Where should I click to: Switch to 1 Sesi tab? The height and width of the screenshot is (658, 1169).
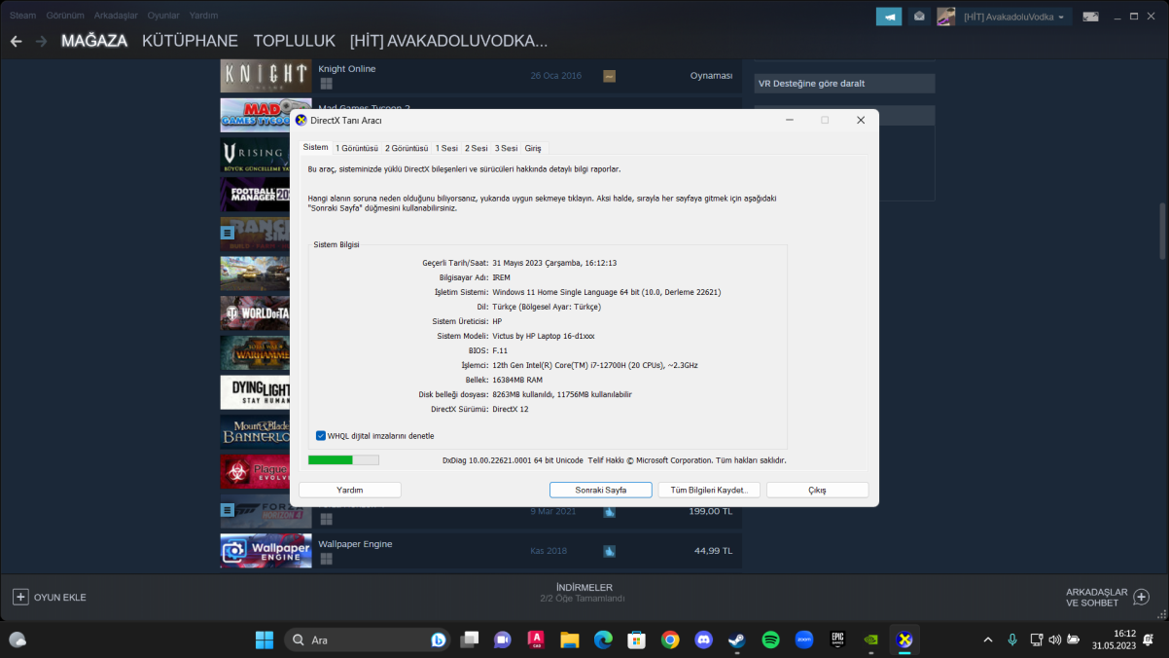[446, 148]
